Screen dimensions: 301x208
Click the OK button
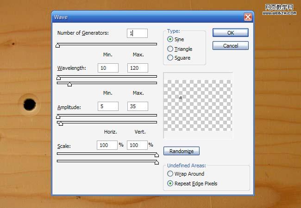click(x=230, y=33)
